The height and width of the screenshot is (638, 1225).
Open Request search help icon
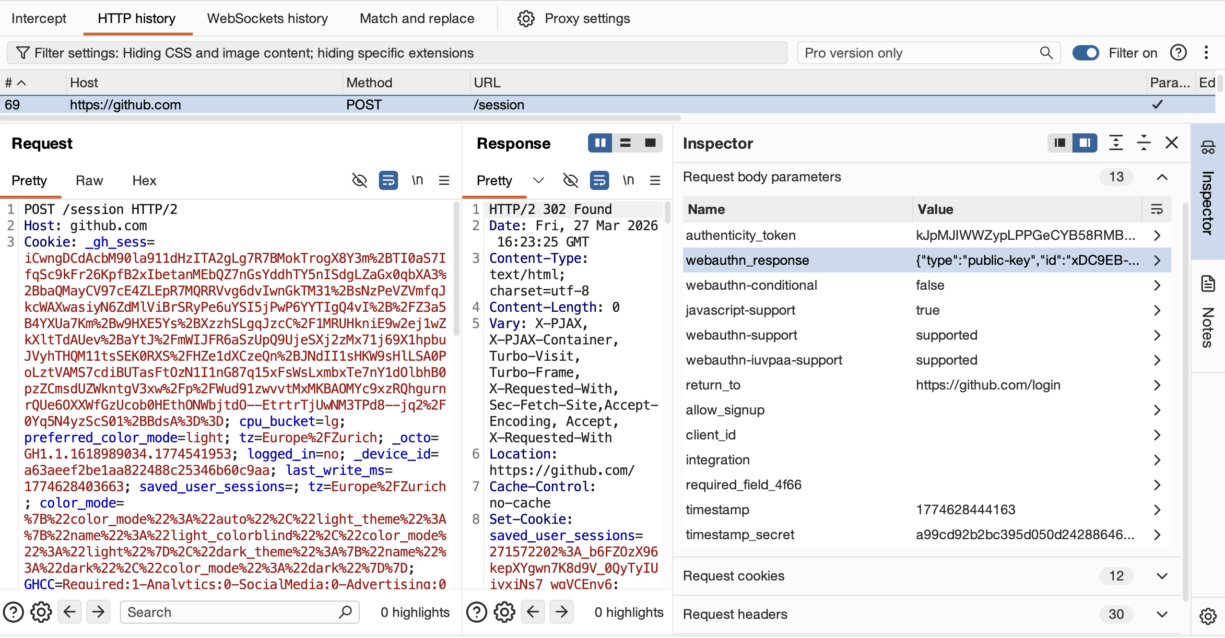point(13,612)
